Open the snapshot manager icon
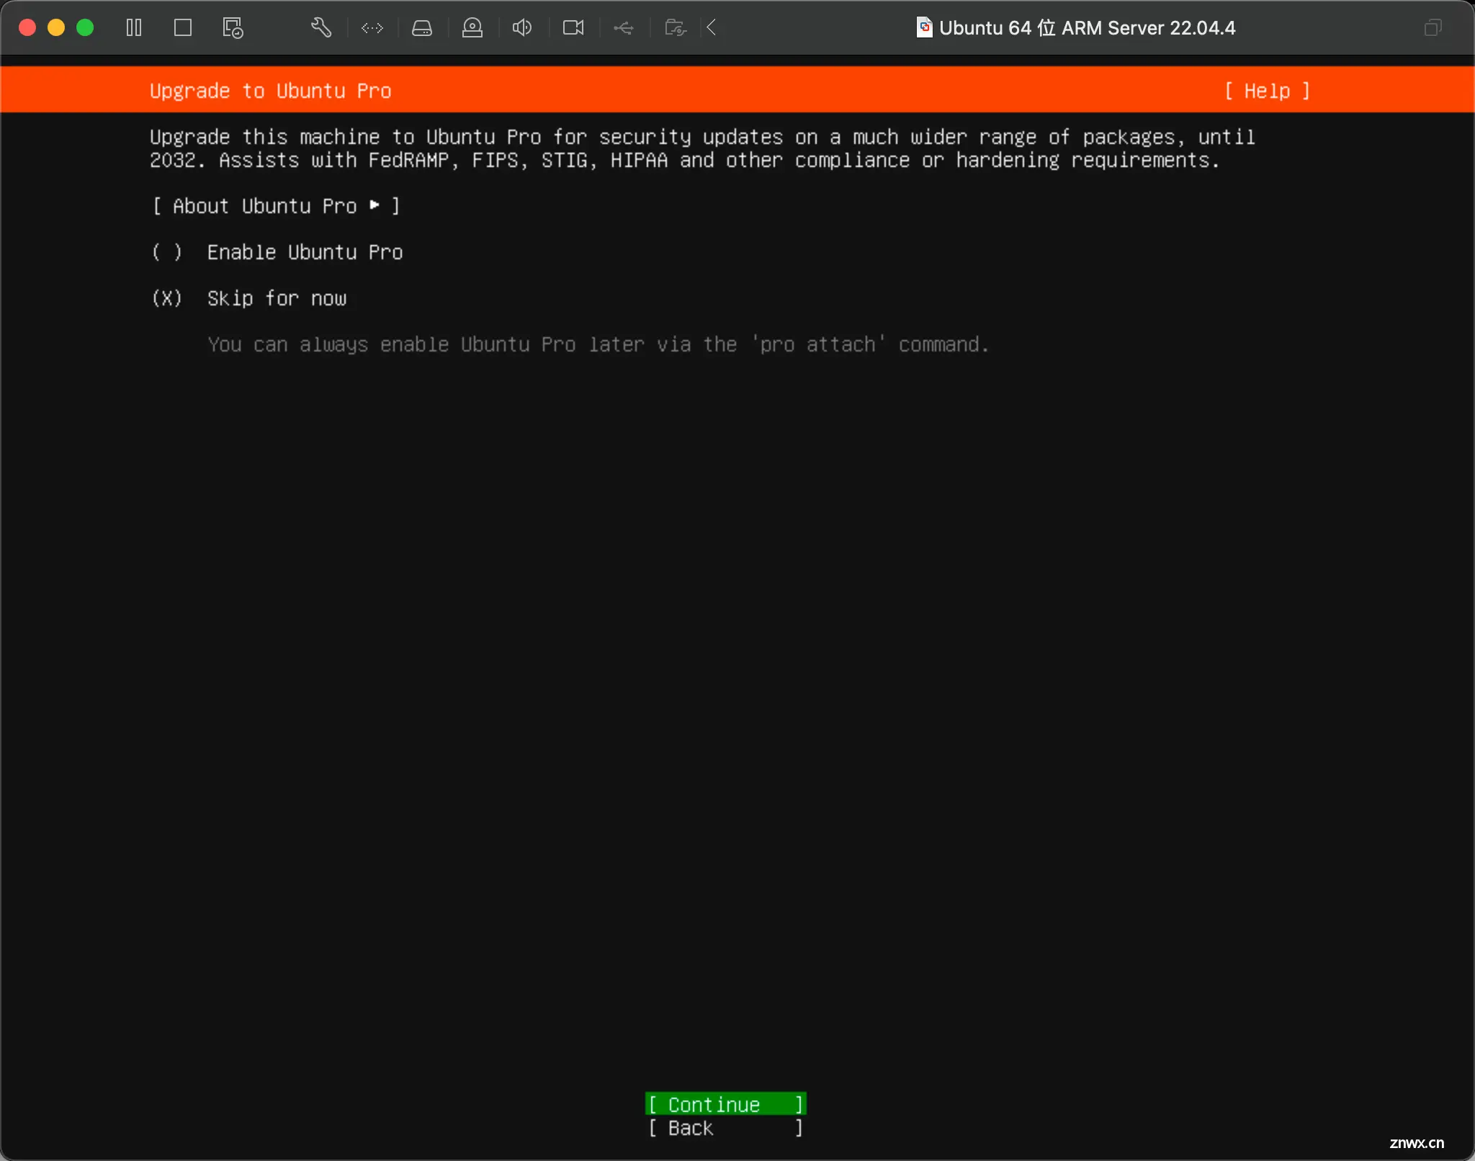The height and width of the screenshot is (1161, 1475). [x=233, y=28]
